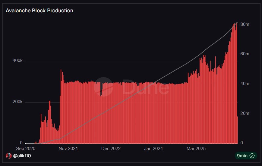Screen dimensions: 262x166
Task: Click the 200k left axis label
Action: [17, 102]
